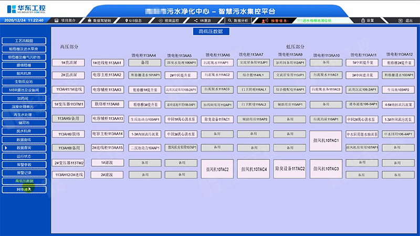Screen dimensions: 420x236
Task: Click the 1#变压器113TM1 button
Action: click(69, 104)
